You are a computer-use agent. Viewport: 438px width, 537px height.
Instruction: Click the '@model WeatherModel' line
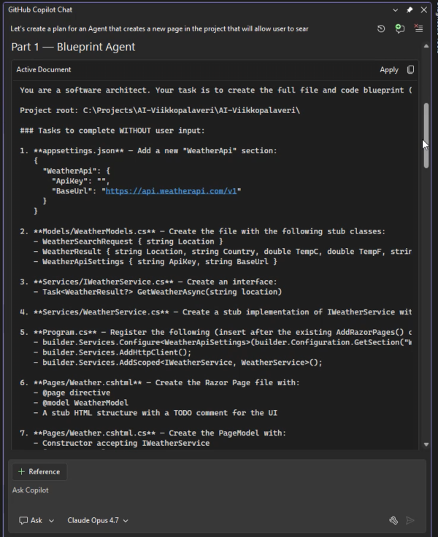click(81, 403)
